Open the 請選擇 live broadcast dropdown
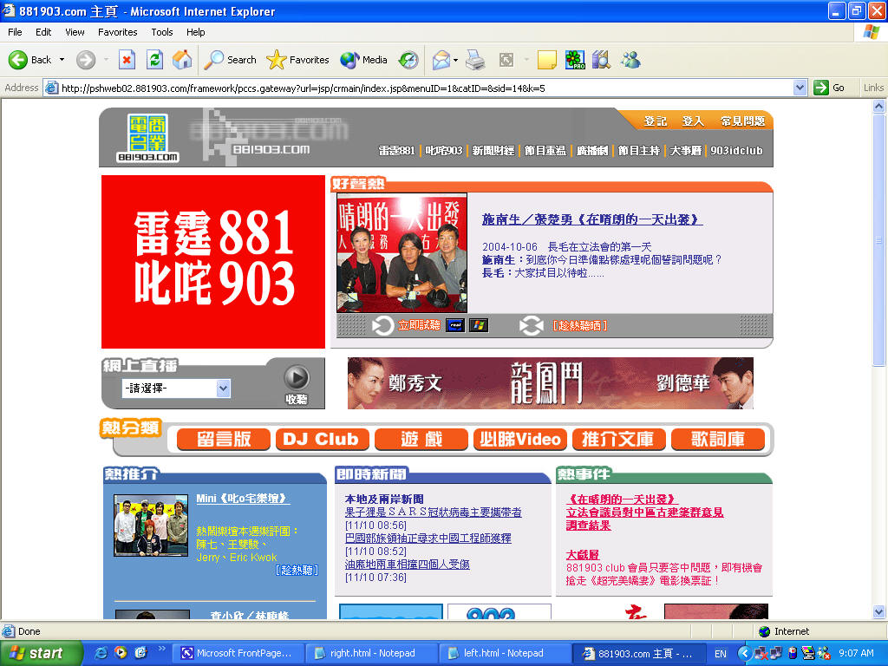Image resolution: width=888 pixels, height=666 pixels. click(x=223, y=388)
